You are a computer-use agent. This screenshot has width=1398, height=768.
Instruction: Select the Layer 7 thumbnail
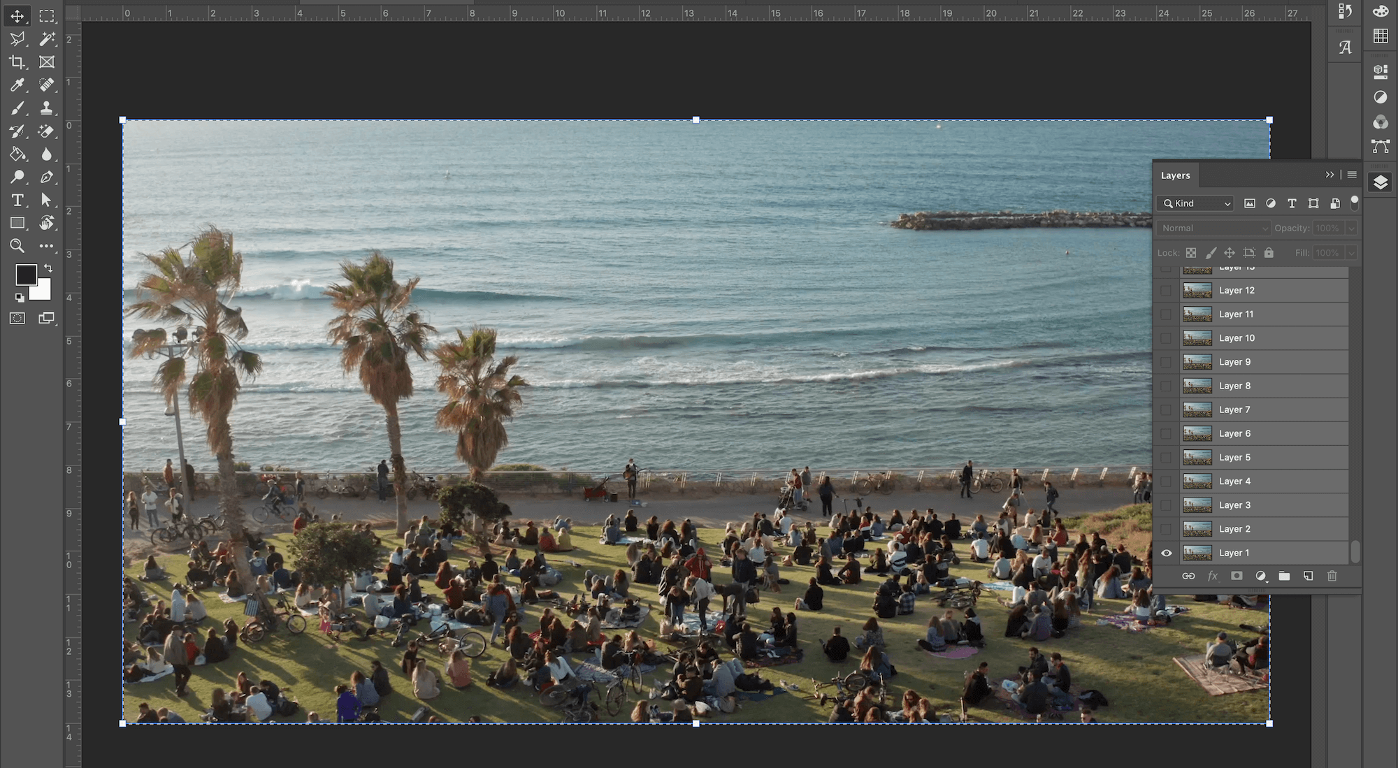(1197, 409)
